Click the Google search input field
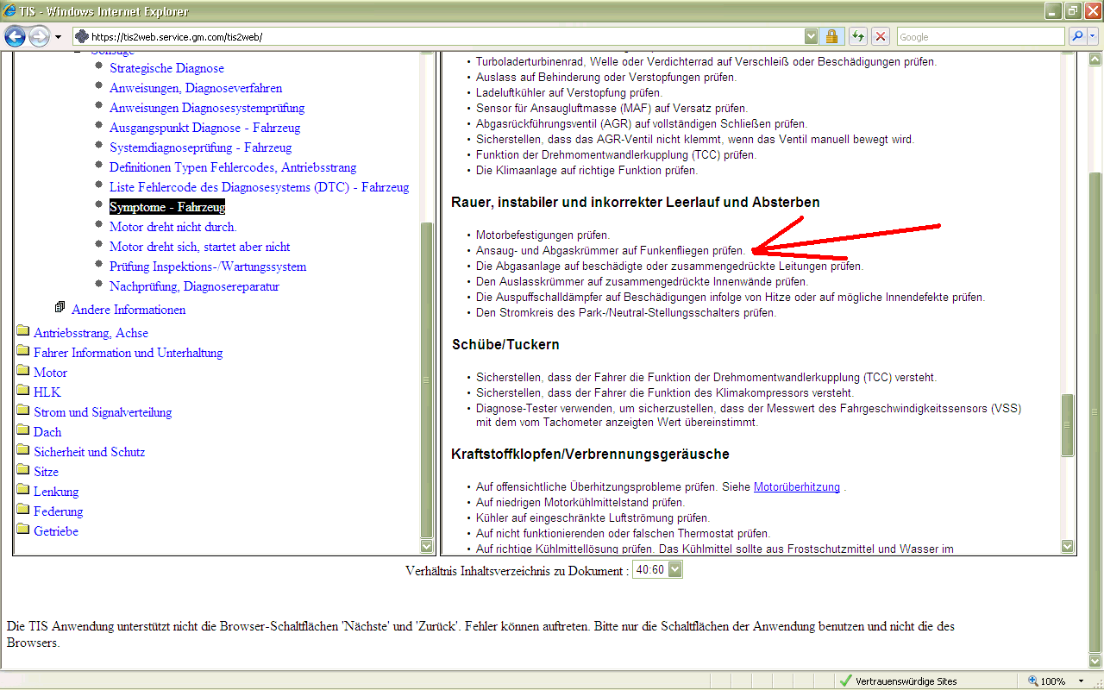Screen dimensions: 1104x690 point(980,36)
